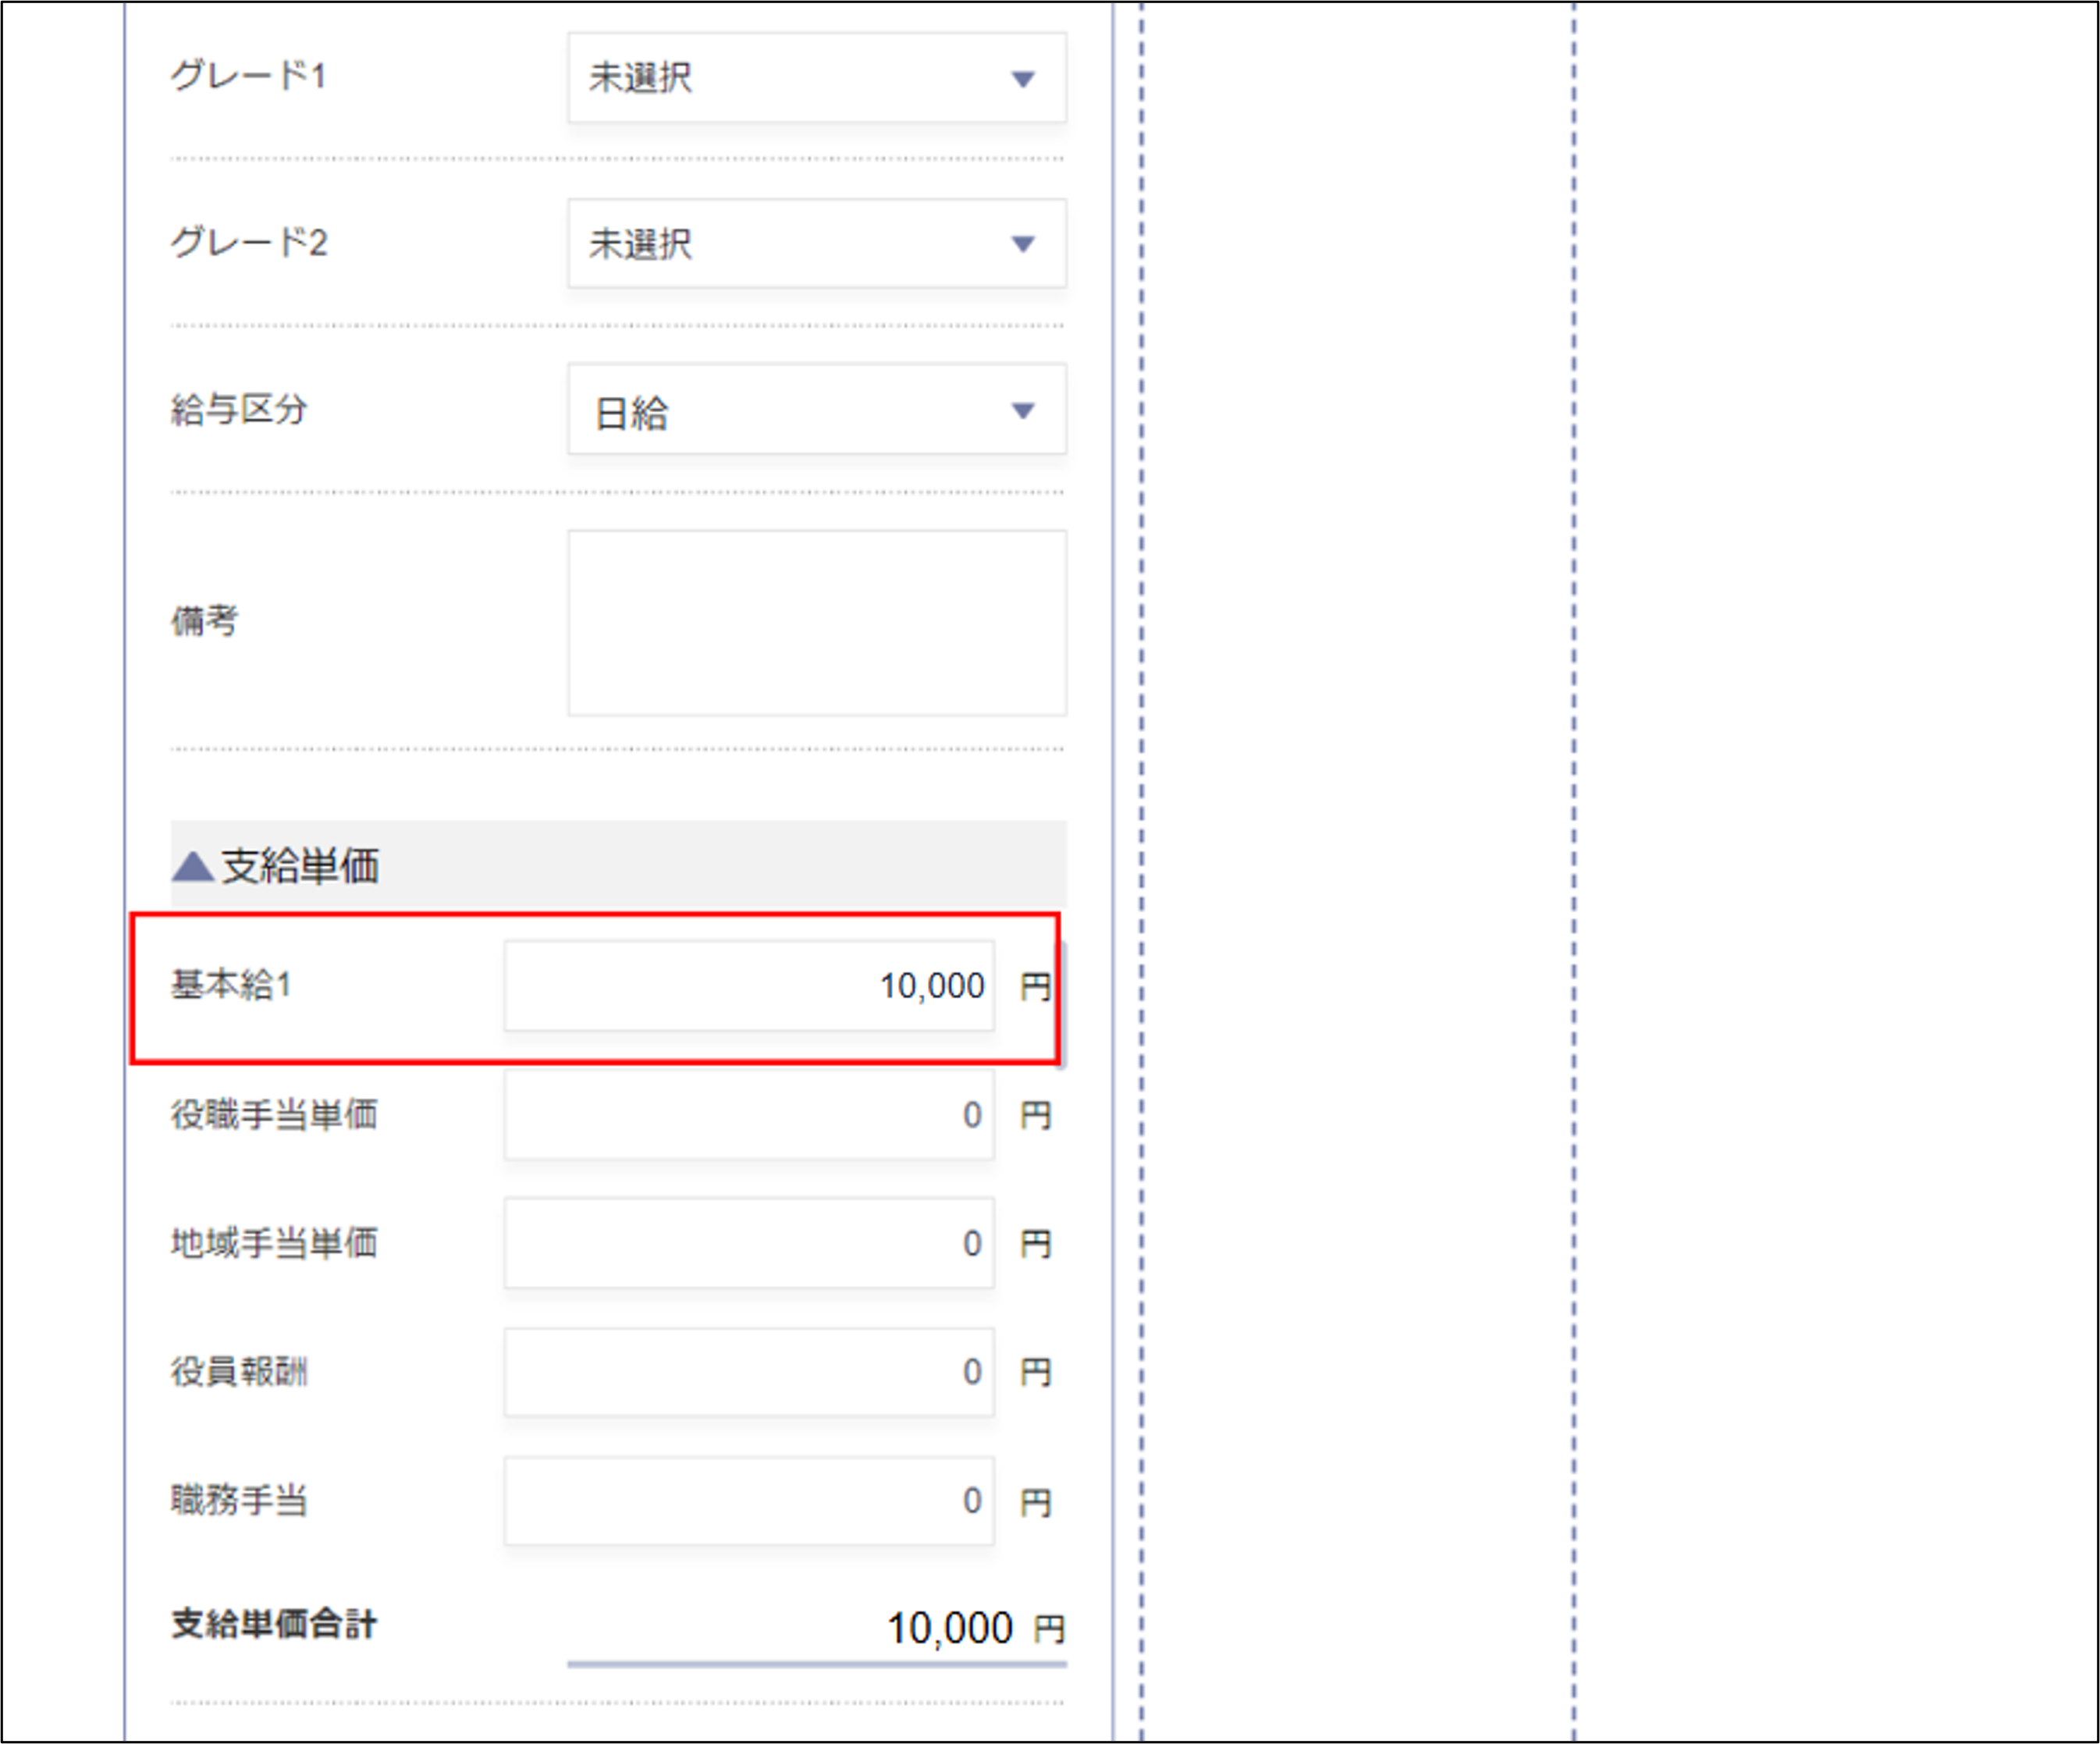Open the グレード2 dropdown
The height and width of the screenshot is (1744, 2100).
click(816, 243)
